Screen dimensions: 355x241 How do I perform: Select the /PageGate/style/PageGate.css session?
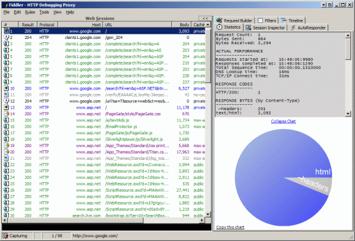104,113
